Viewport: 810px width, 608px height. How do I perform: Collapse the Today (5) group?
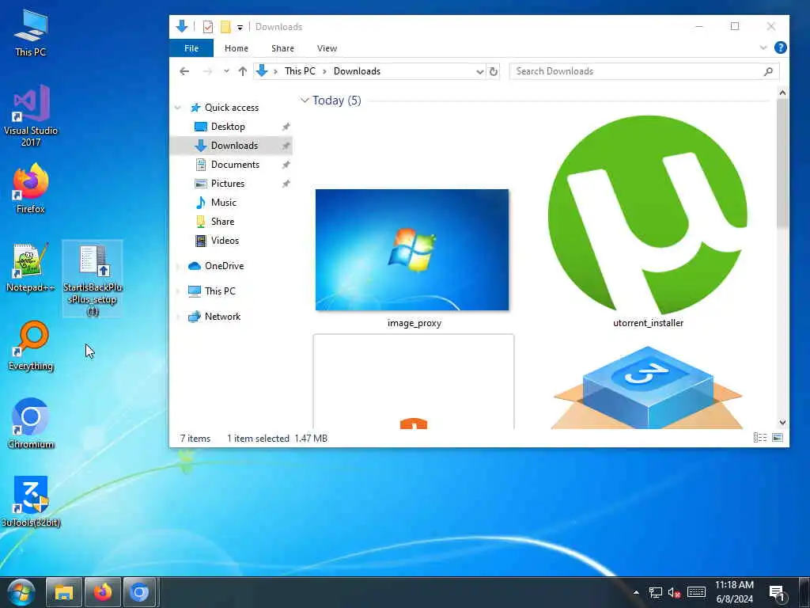point(305,101)
